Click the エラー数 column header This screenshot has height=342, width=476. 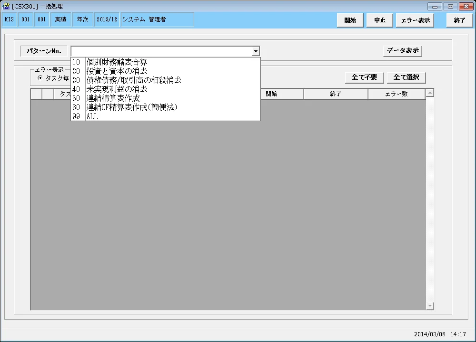[x=397, y=94]
